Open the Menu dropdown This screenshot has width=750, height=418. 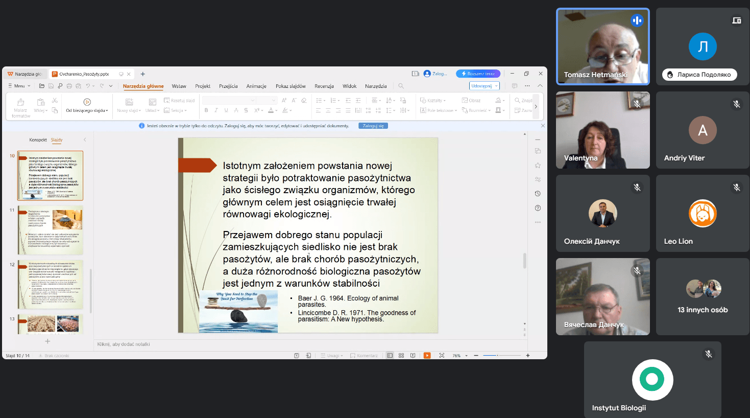(19, 86)
